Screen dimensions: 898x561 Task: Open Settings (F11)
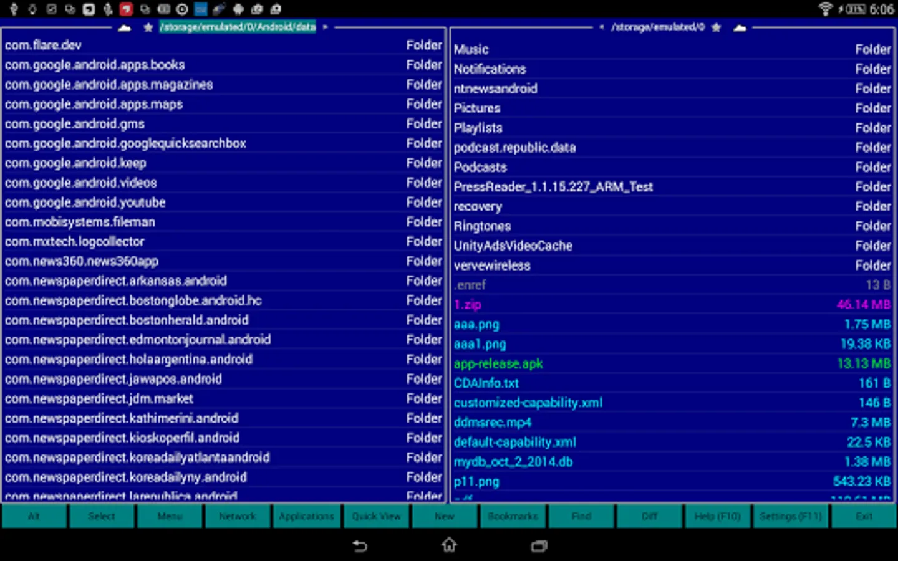click(790, 516)
